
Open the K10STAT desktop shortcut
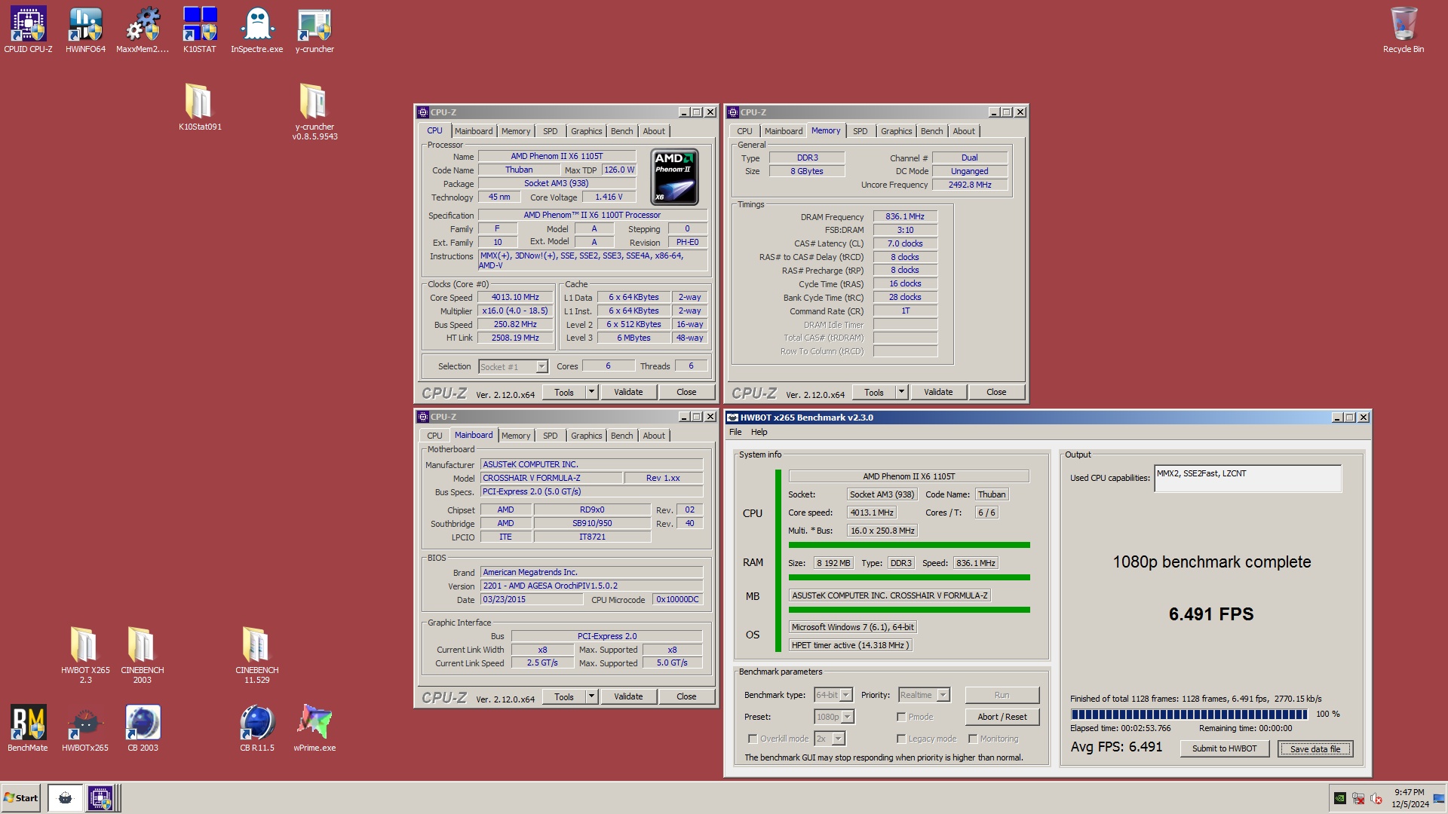[x=200, y=30]
